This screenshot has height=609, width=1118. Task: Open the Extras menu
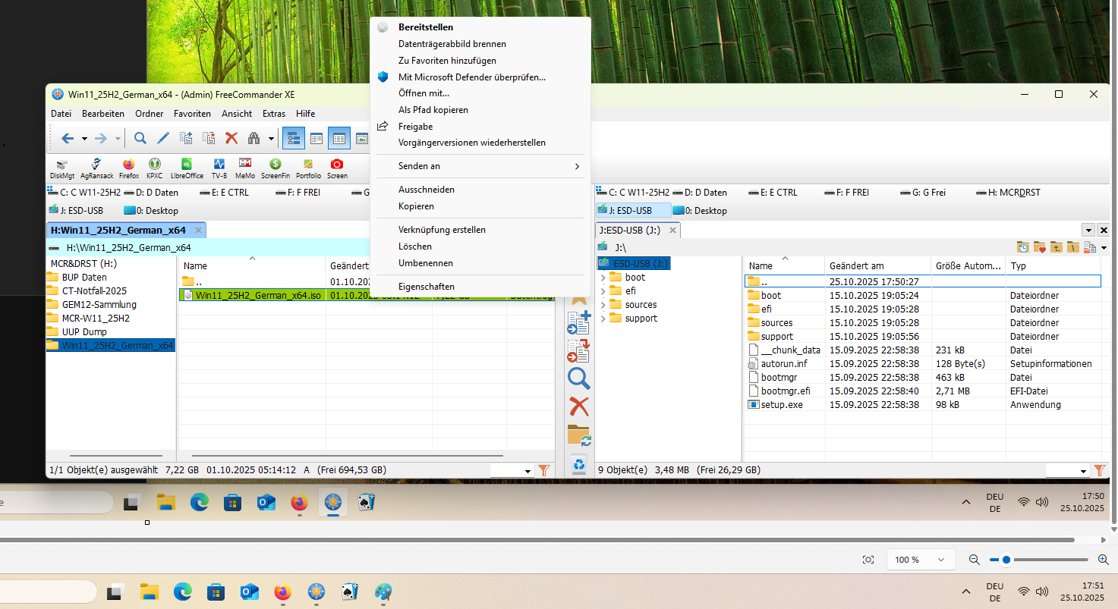(x=274, y=114)
